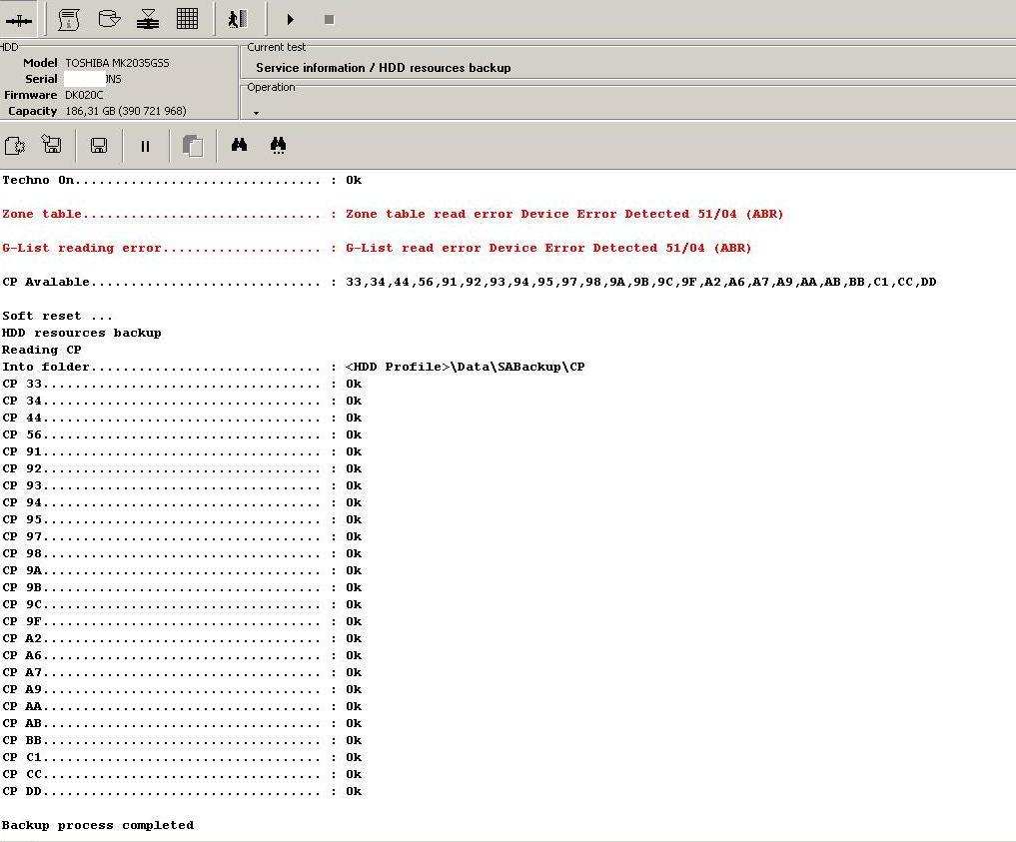This screenshot has height=842, width=1016.
Task: Click the drive power connection icon
Action: 19,21
